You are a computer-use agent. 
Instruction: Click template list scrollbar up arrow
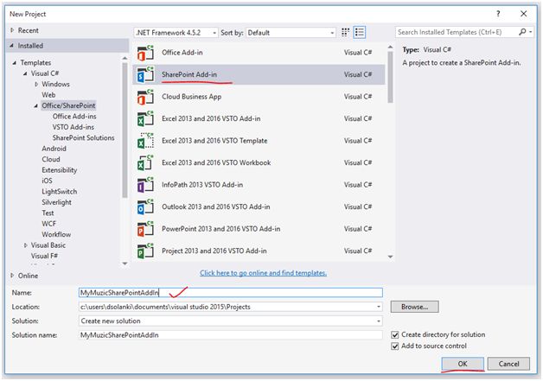390,47
